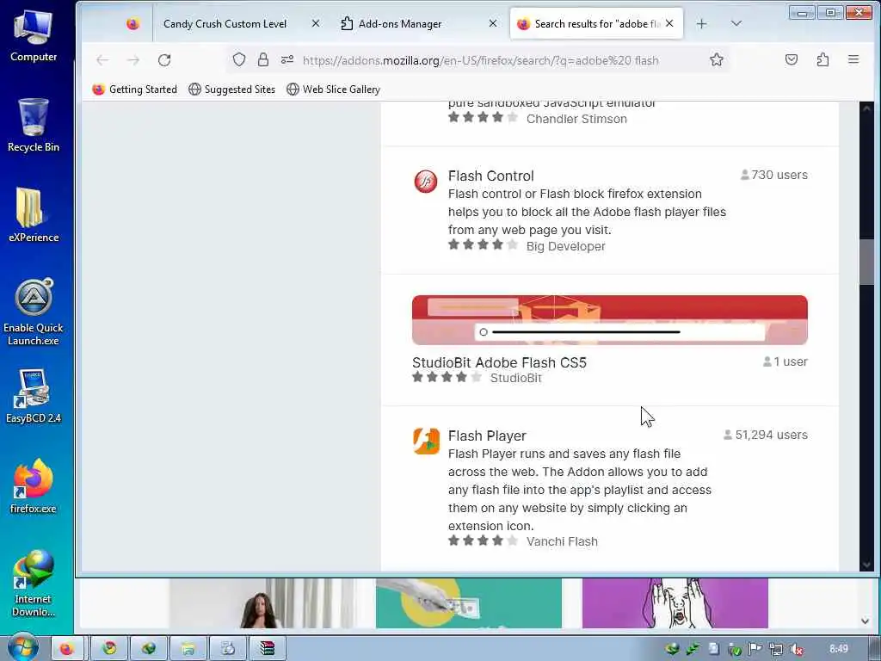Click the muted volume tray icon
The image size is (881, 661).
796,650
